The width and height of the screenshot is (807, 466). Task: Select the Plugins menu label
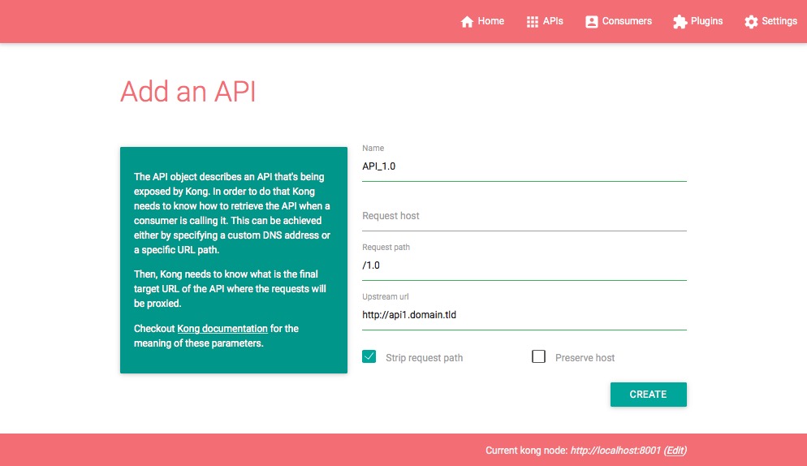706,21
